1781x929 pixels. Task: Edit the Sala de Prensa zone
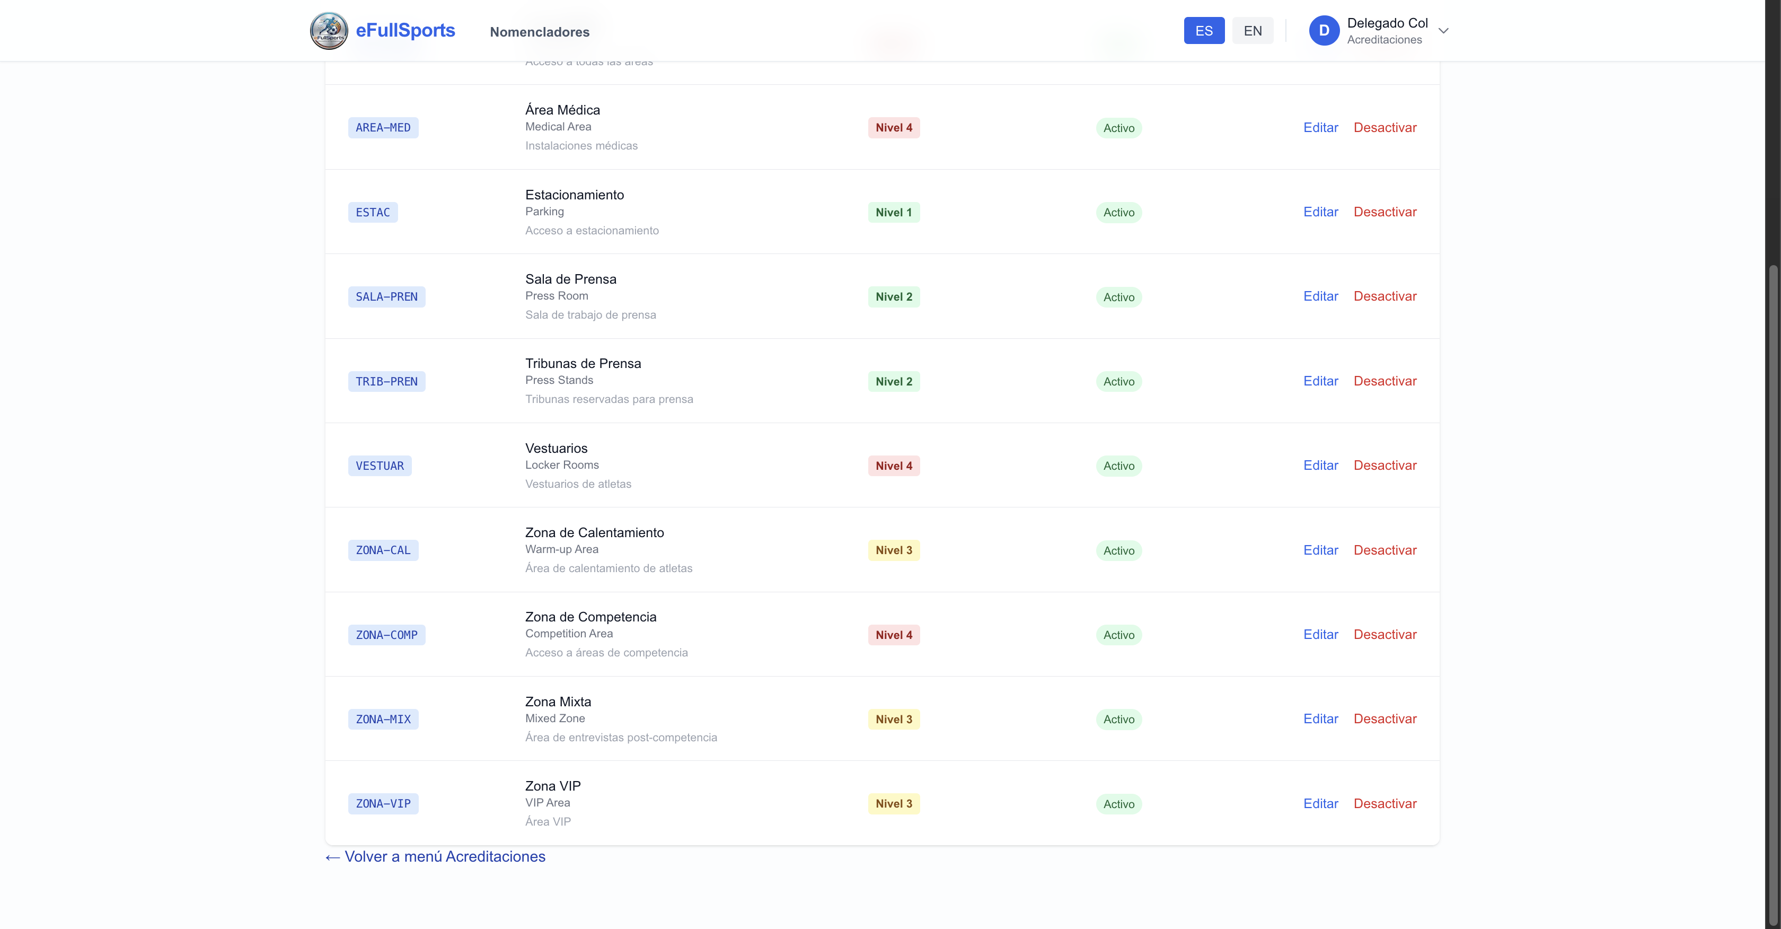pos(1320,297)
